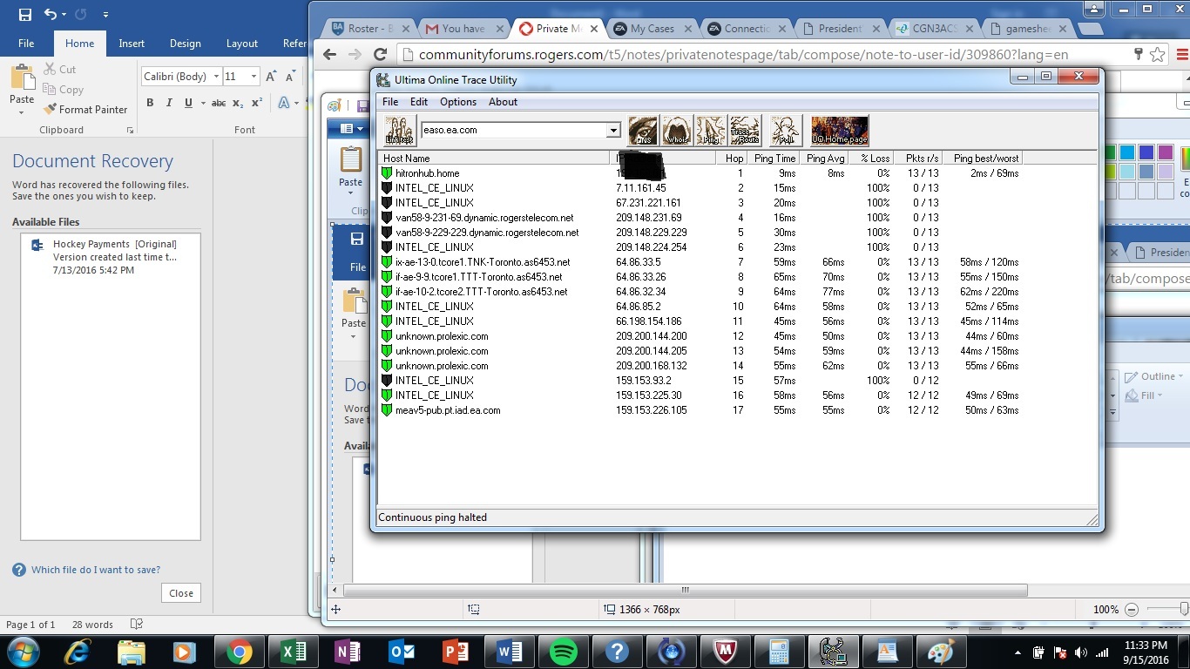Sort by the Host Name column header
This screenshot has width=1190, height=669.
coord(494,159)
